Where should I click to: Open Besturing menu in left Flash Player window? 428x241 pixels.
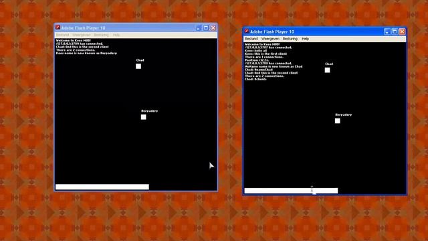click(101, 35)
